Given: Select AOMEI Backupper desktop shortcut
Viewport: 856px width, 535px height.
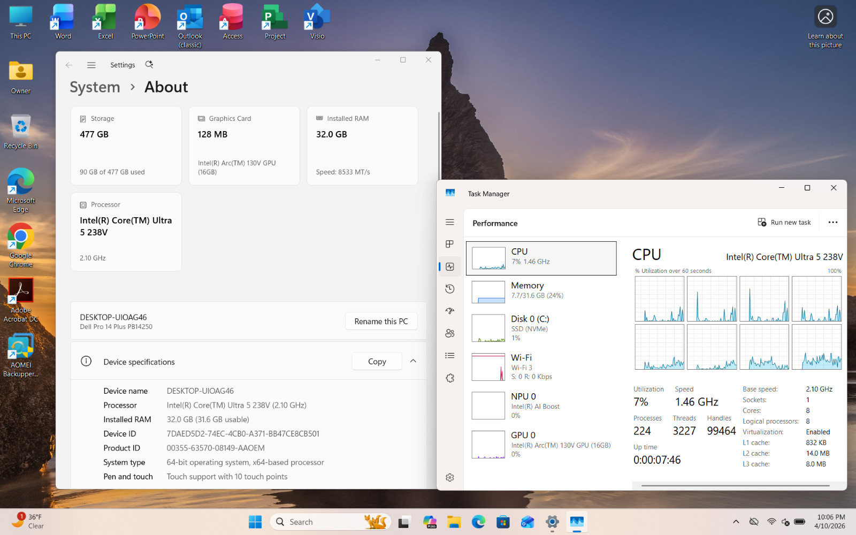Looking at the screenshot, I should (21, 356).
